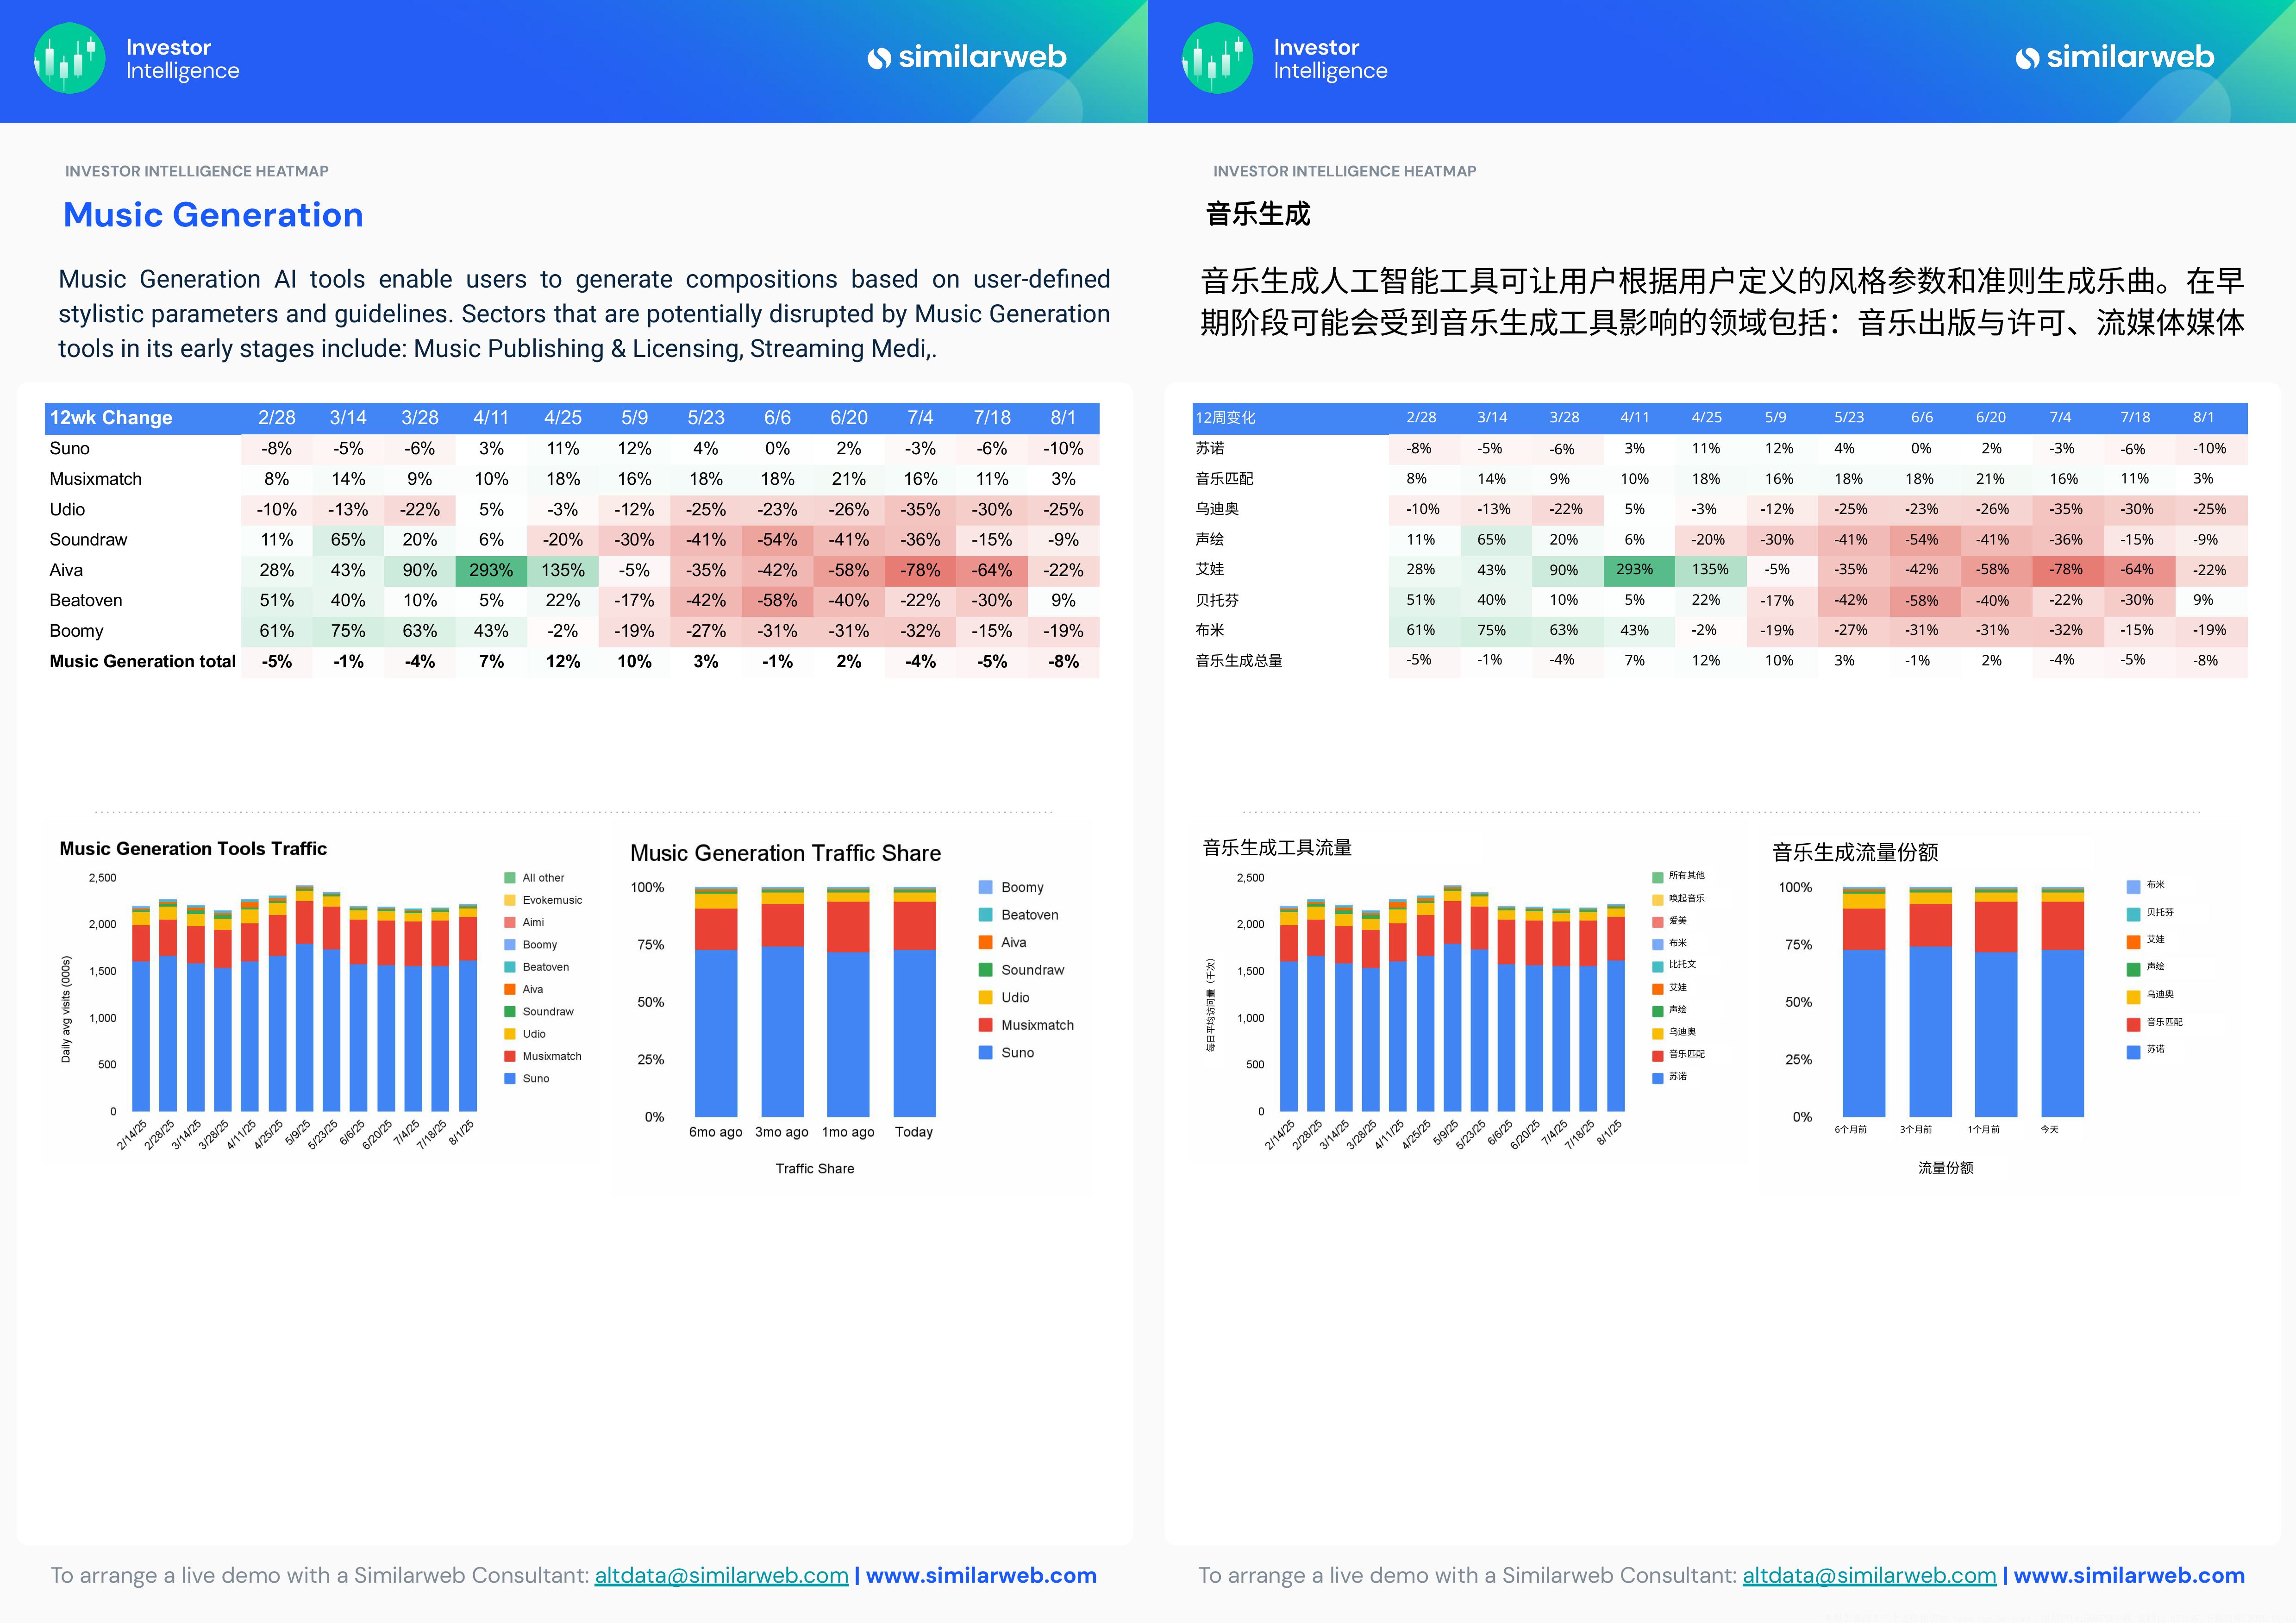Viewport: 2296px width, 1623px height.
Task: Open the right page www.similarweb.com link
Action: (x=2129, y=1575)
